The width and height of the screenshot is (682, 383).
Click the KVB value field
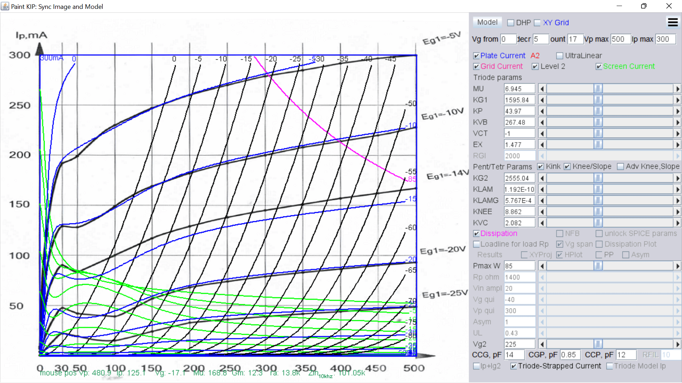(x=520, y=122)
